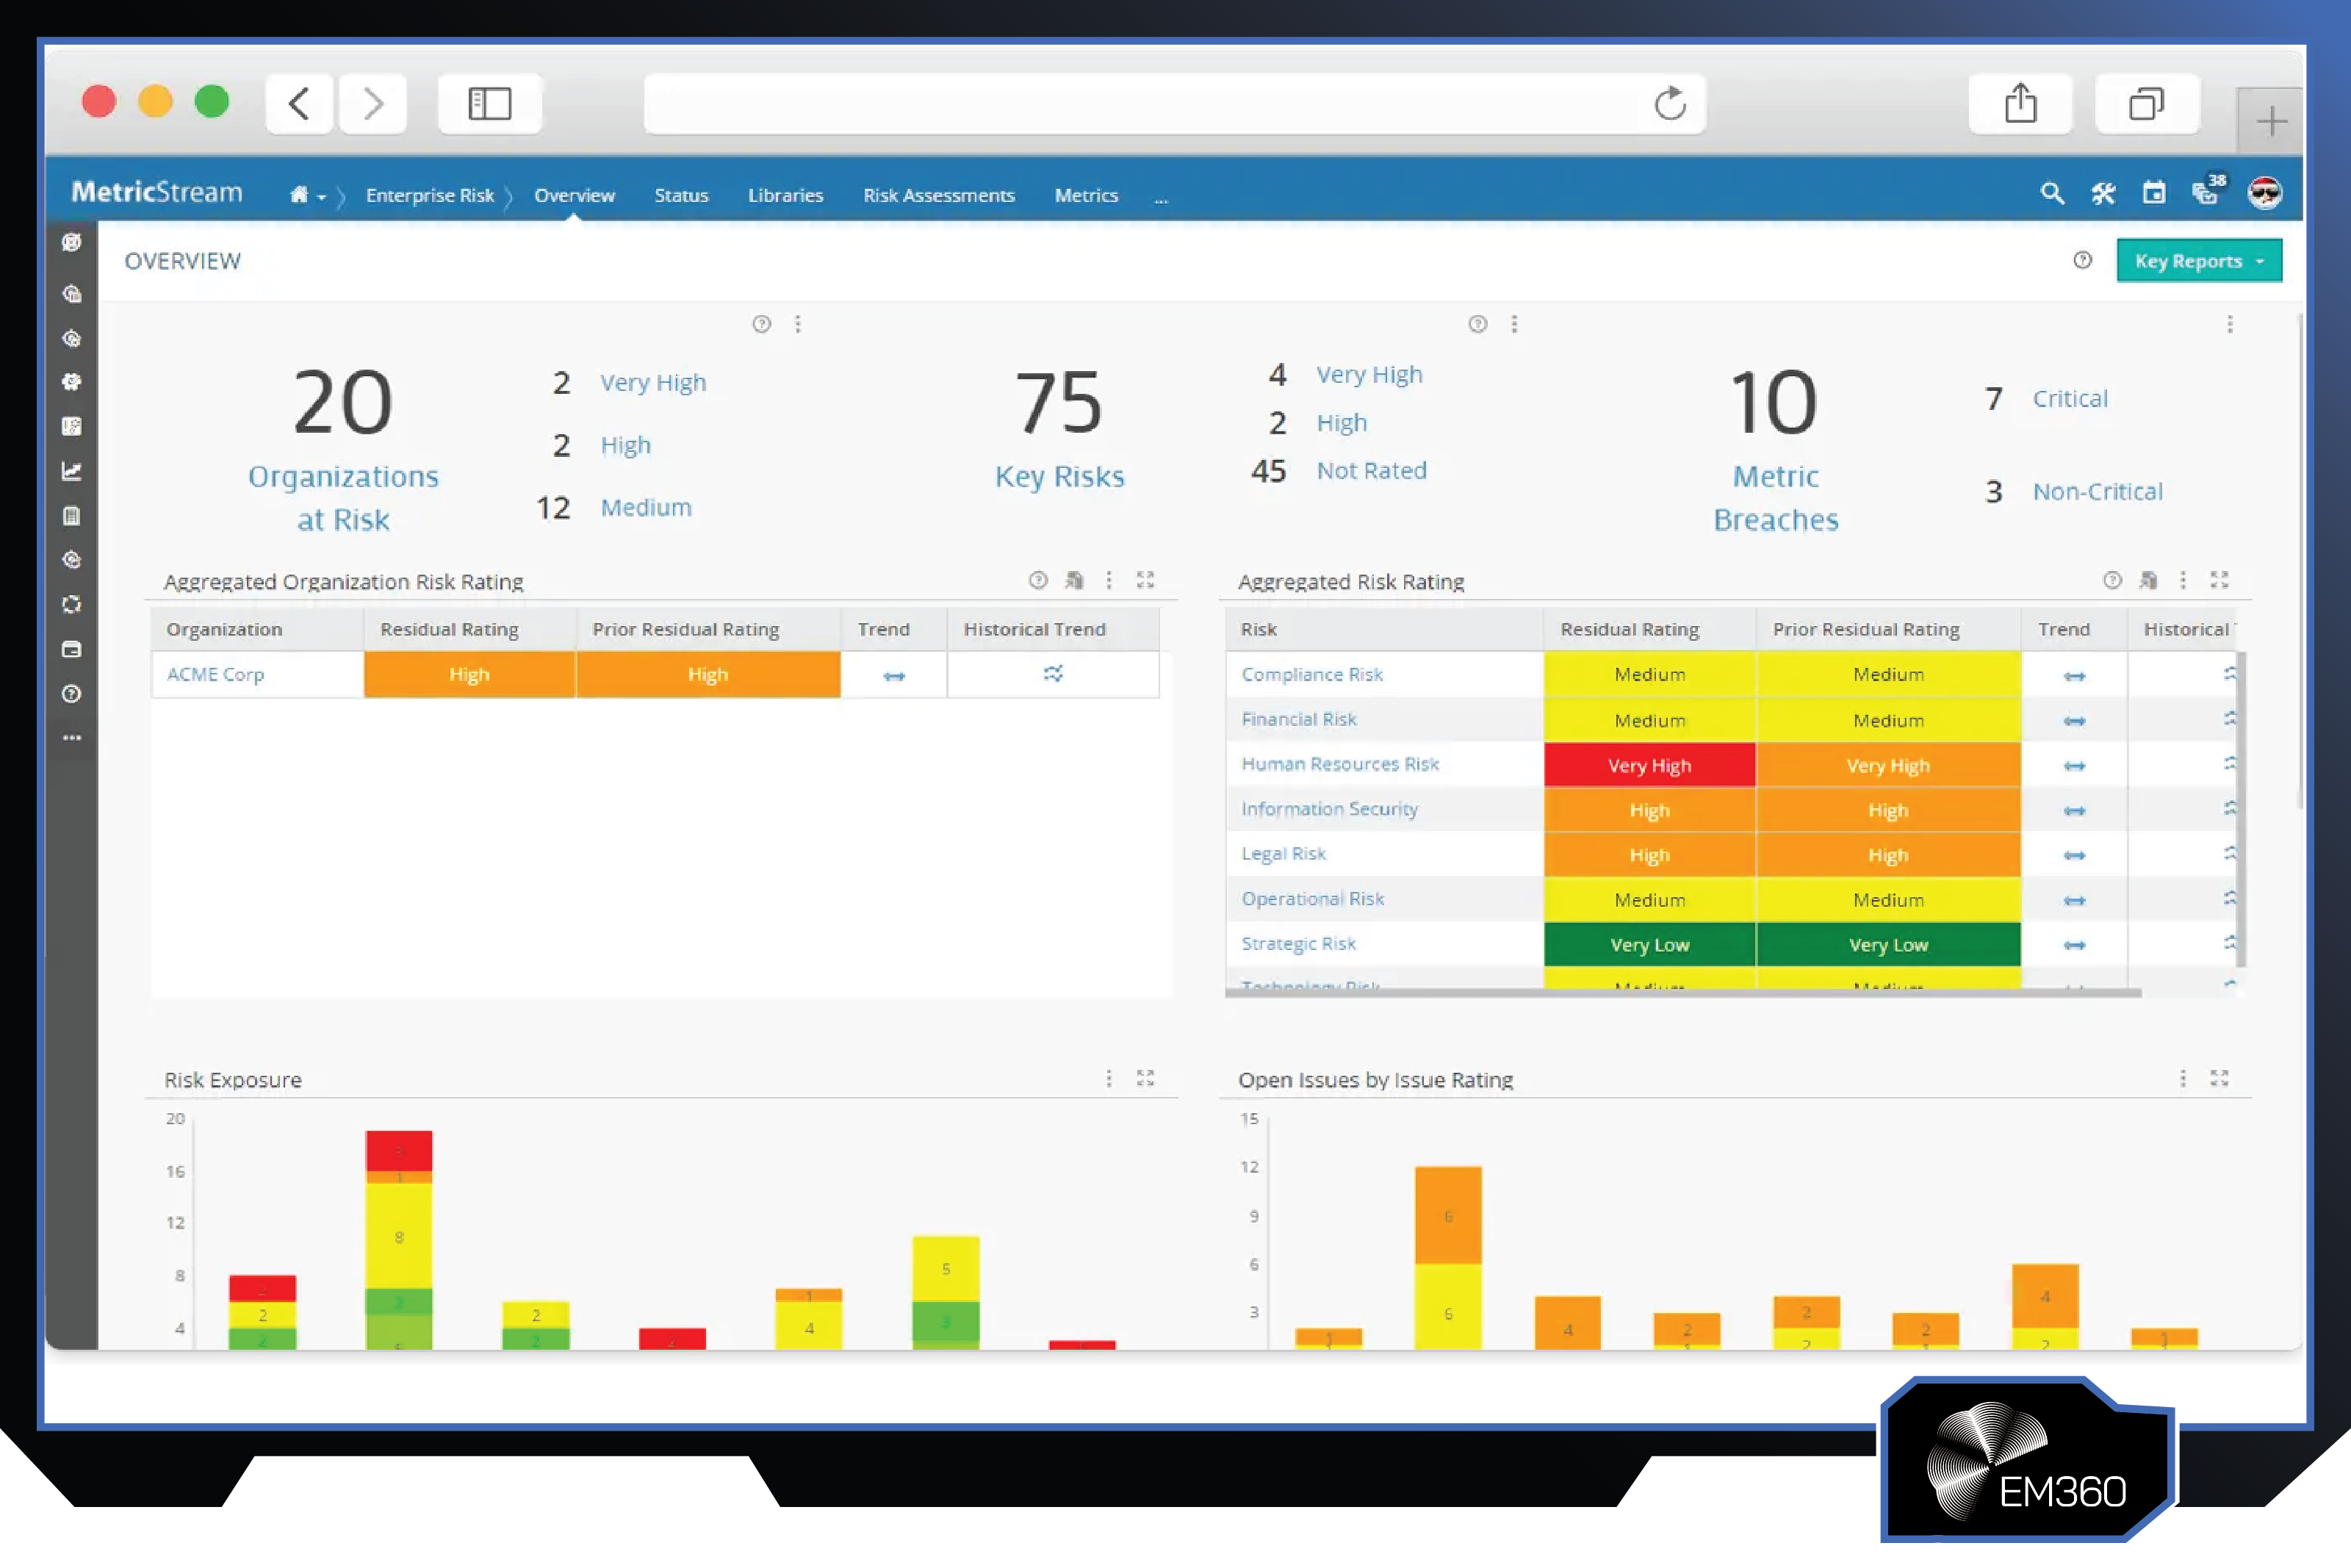Open the Risk Assessments tab

(939, 196)
